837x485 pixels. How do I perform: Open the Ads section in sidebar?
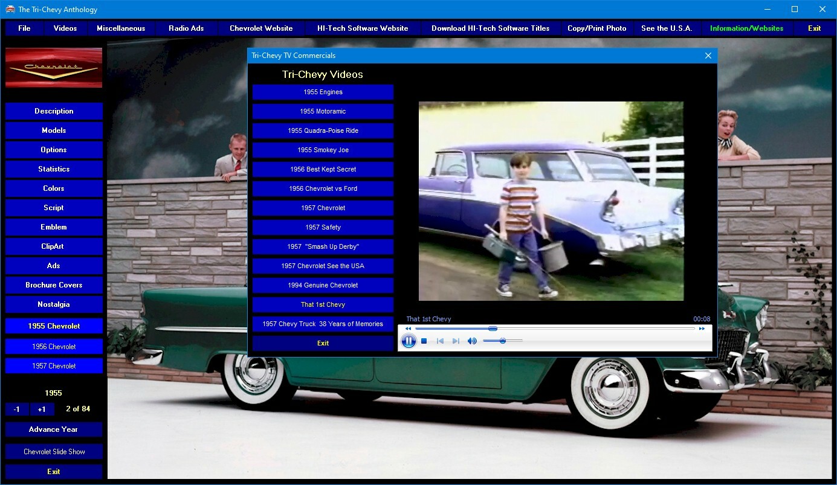[x=54, y=266]
